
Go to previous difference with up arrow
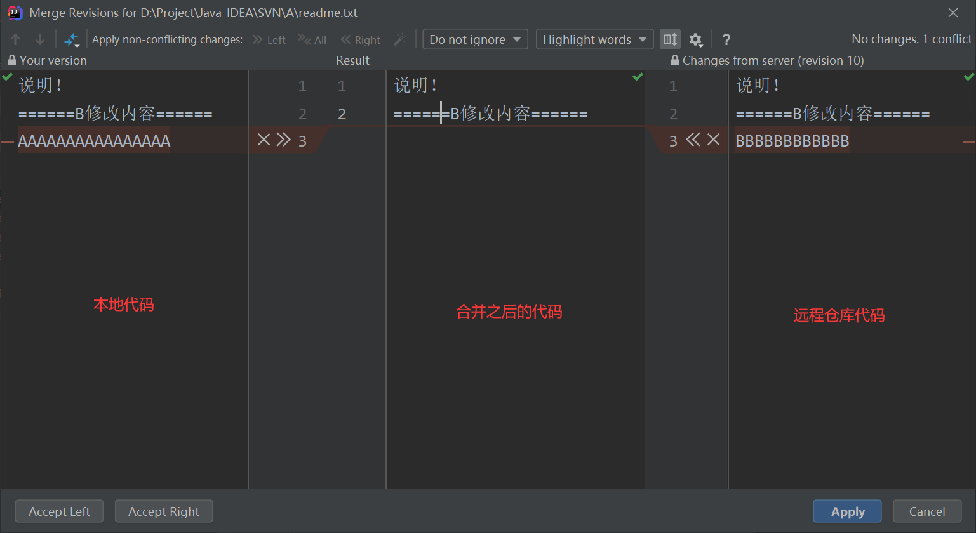(x=15, y=39)
